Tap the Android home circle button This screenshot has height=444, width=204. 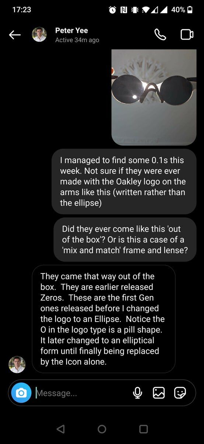pos(102,429)
